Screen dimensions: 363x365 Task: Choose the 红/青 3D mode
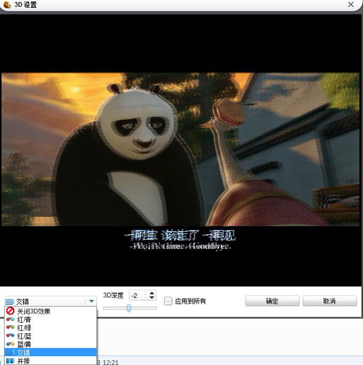coord(50,320)
